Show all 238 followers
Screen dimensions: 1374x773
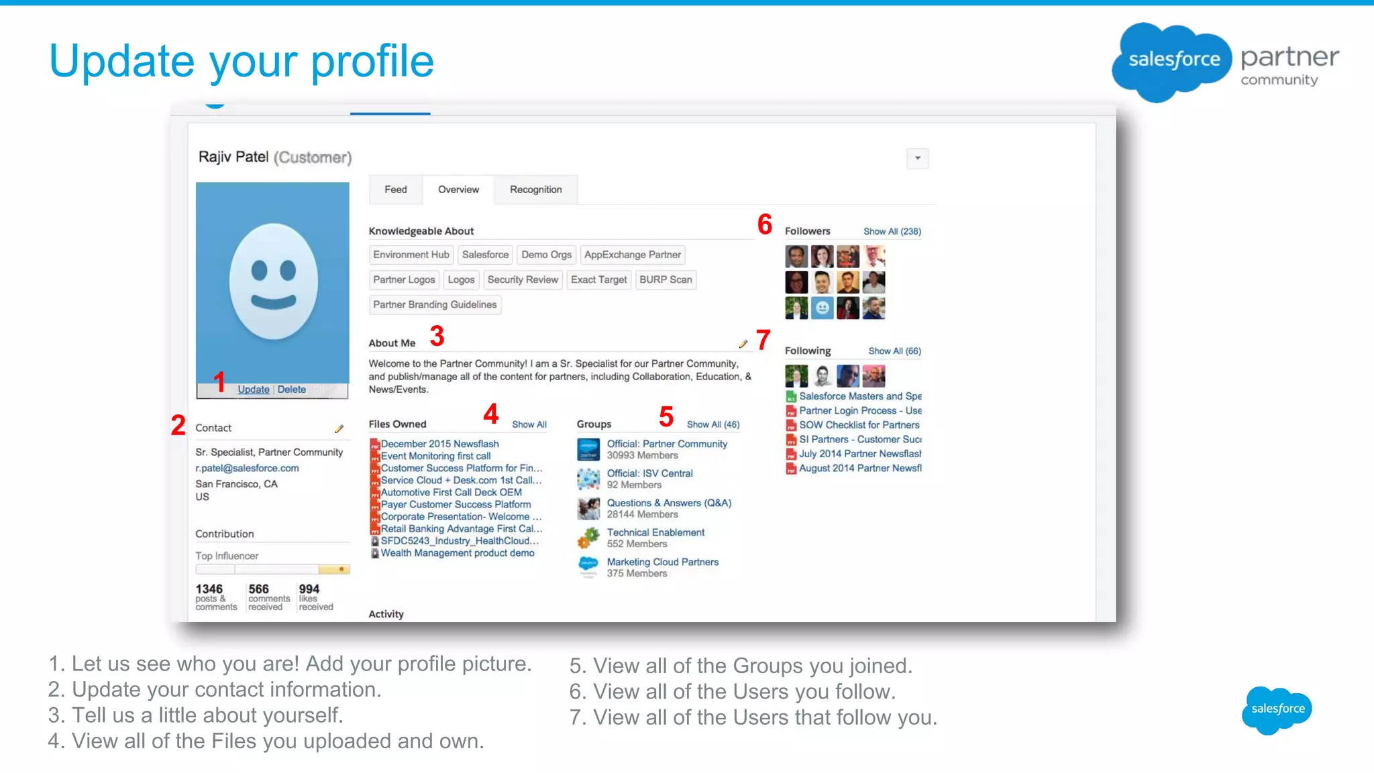(x=892, y=231)
